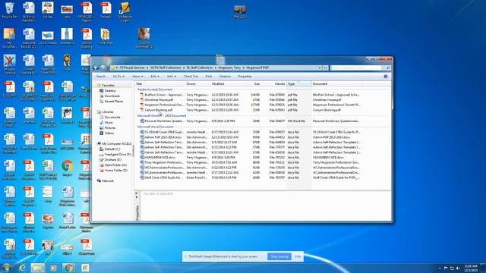This screenshot has width=486, height=273.
Task: Click the navigation pane vertical scrollbar
Action: (x=134, y=151)
